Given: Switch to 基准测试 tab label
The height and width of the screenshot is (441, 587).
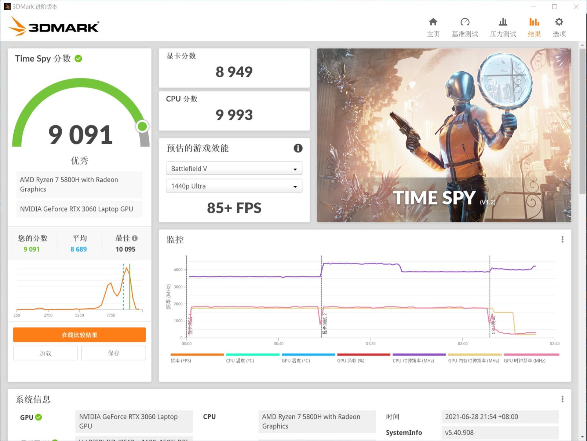Looking at the screenshot, I should (x=465, y=34).
